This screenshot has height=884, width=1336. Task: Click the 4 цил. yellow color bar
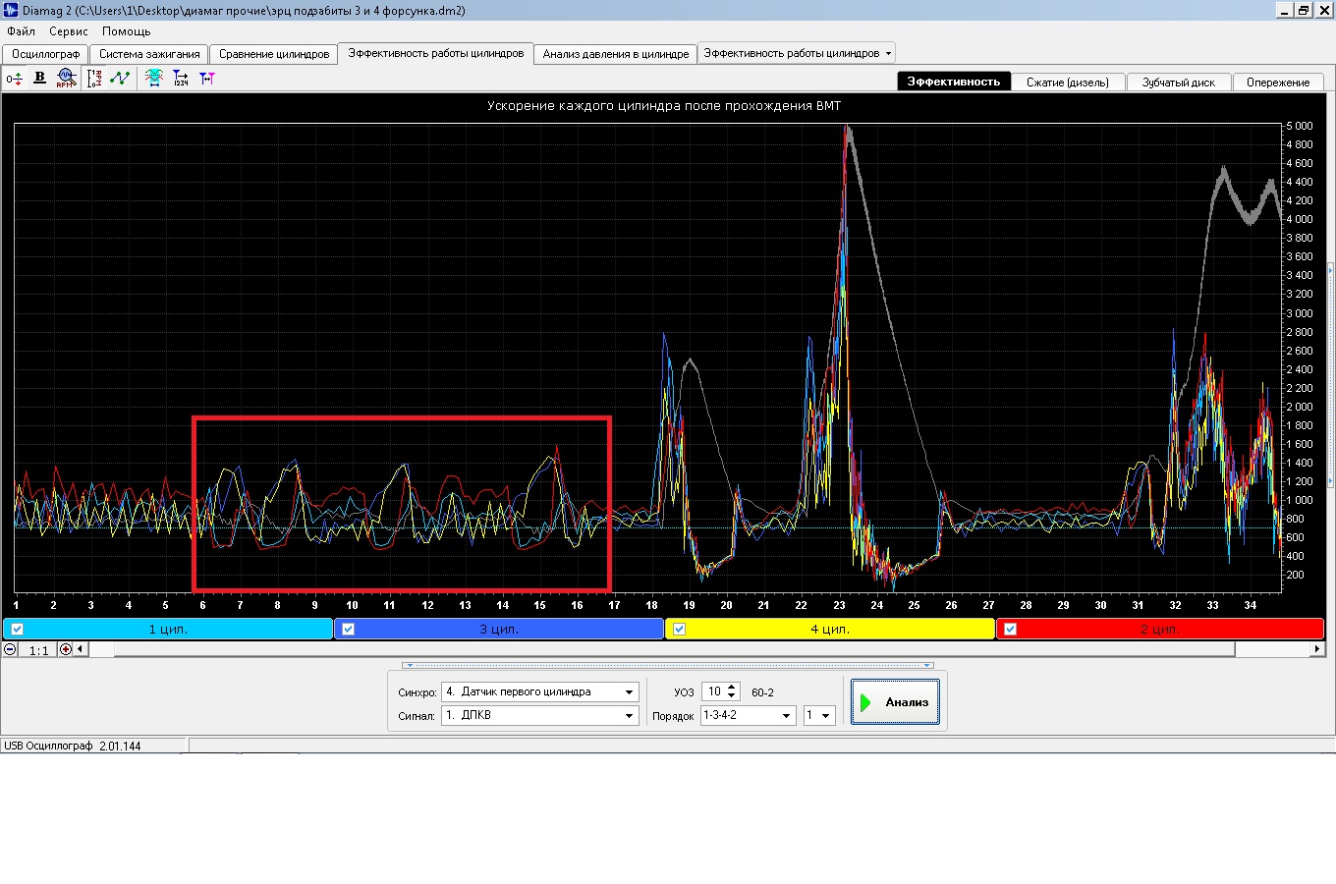pyautogui.click(x=830, y=630)
